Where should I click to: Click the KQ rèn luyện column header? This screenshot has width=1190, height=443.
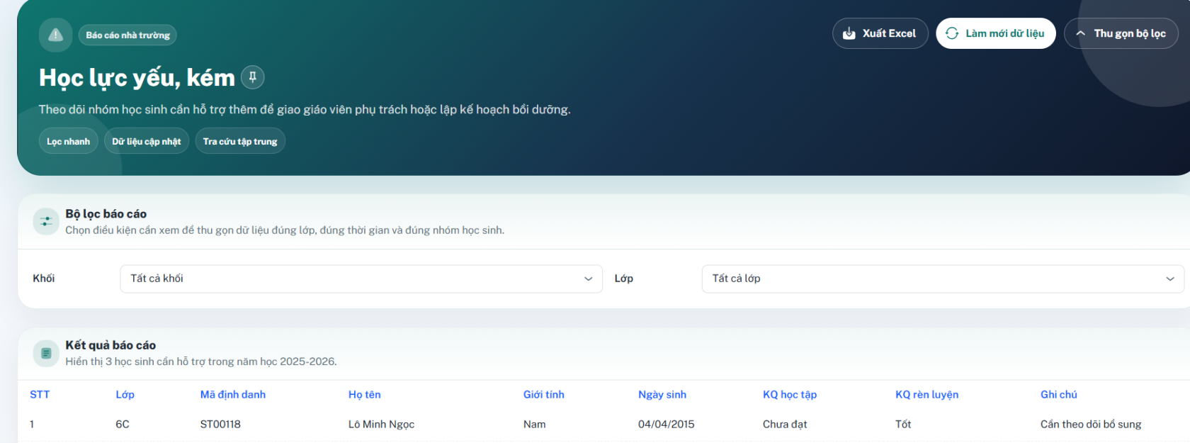926,394
